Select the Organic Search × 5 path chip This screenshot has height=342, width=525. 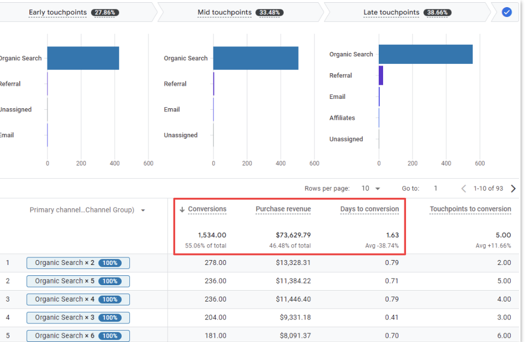click(78, 281)
